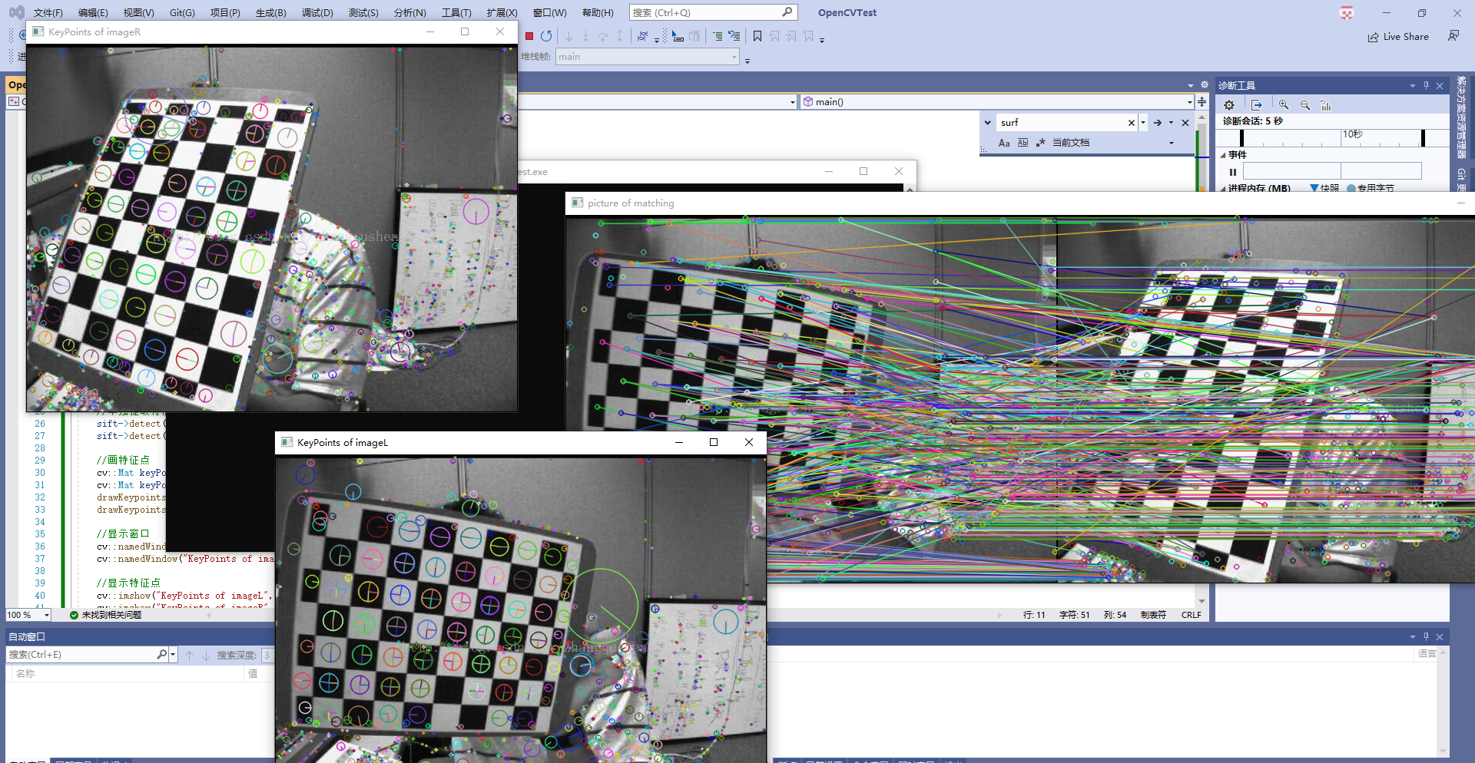
Task: Stop debugging with the red square button
Action: click(x=529, y=36)
